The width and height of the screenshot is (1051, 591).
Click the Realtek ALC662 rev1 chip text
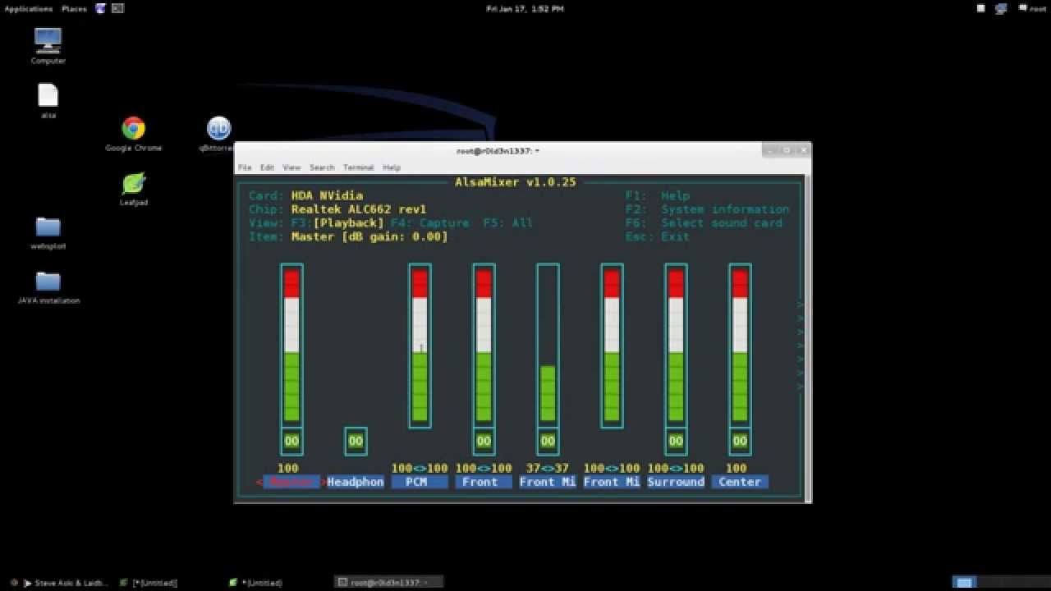pyautogui.click(x=359, y=209)
